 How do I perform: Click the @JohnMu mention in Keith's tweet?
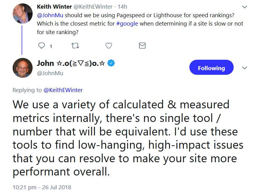pyautogui.click(x=50, y=15)
